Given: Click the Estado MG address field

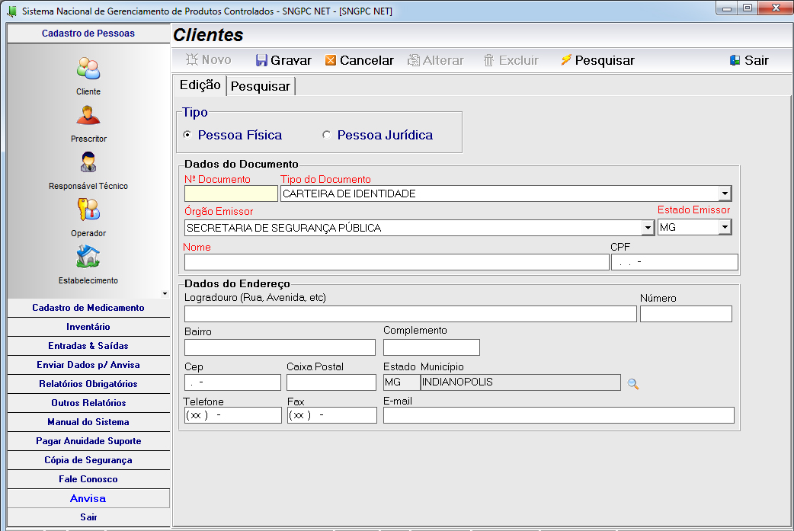Looking at the screenshot, I should [x=402, y=382].
